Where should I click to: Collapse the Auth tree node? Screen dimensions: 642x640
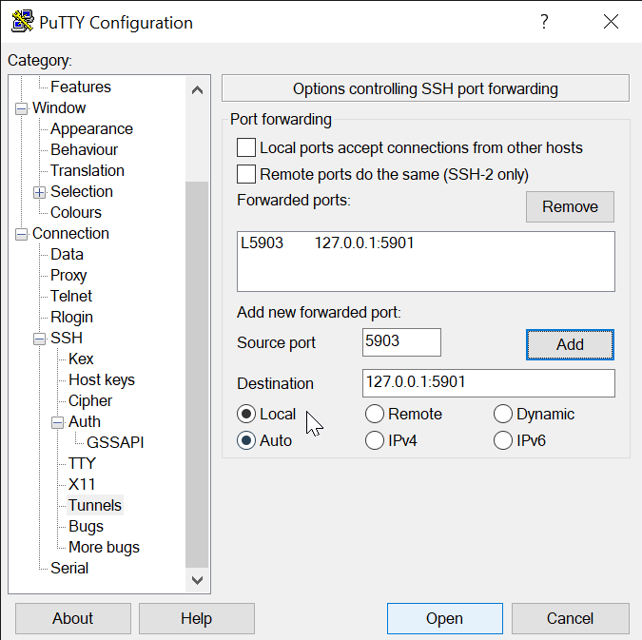click(58, 422)
